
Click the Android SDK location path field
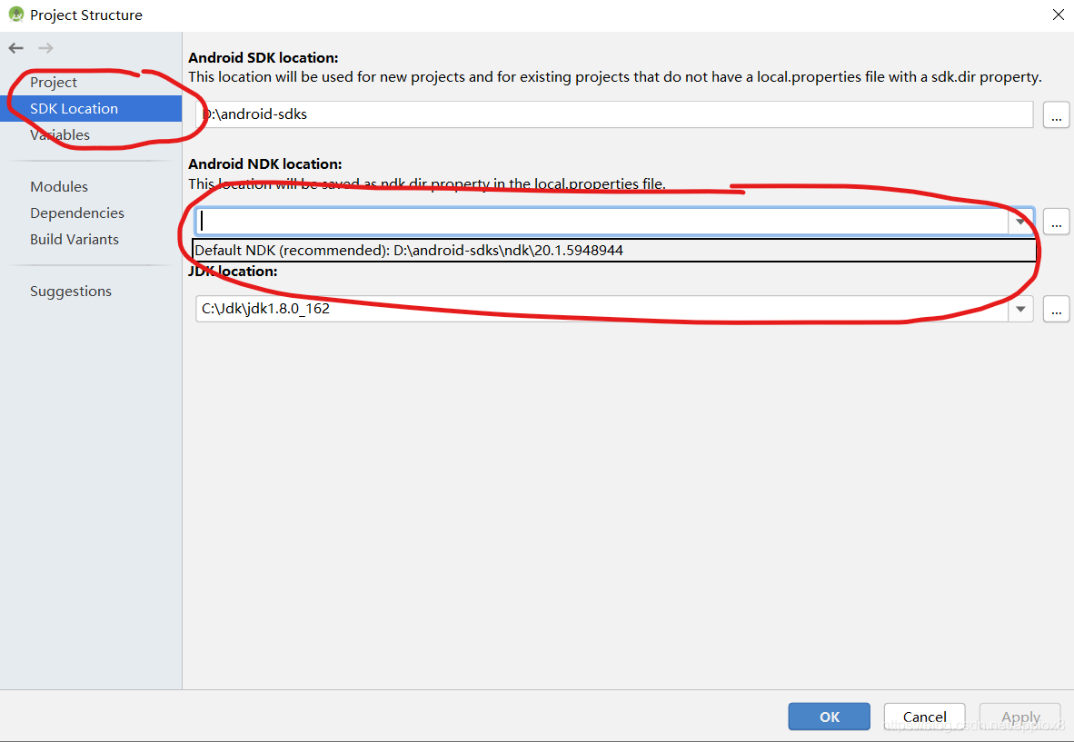tap(614, 114)
